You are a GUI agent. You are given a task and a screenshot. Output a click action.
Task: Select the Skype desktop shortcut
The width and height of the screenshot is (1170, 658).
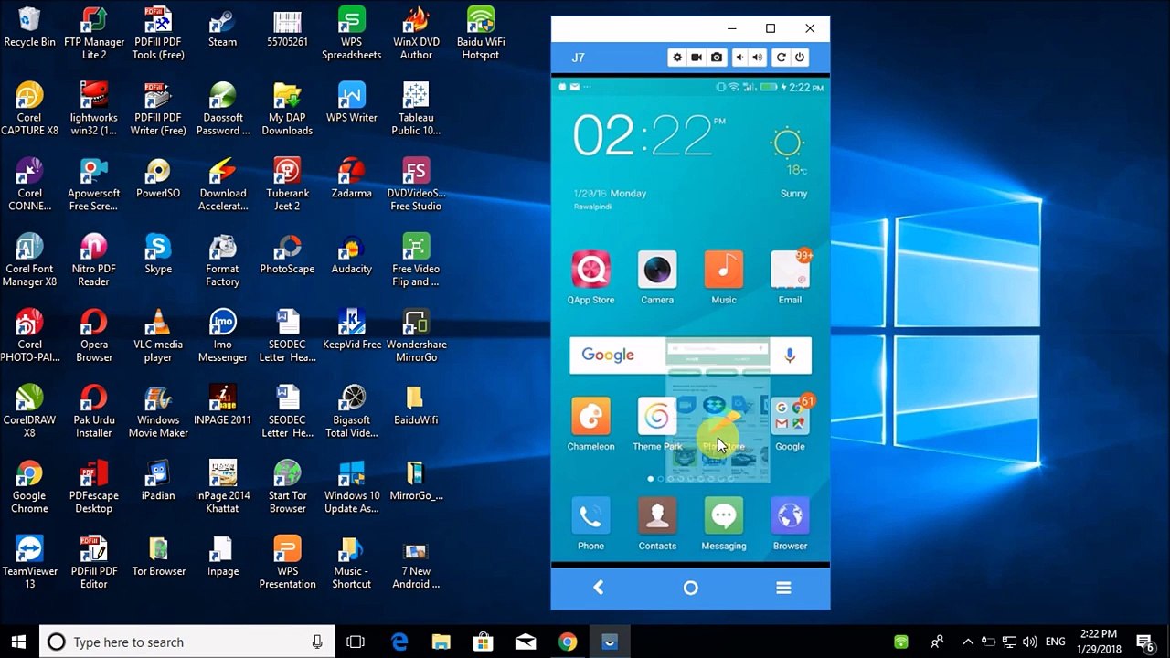[158, 254]
